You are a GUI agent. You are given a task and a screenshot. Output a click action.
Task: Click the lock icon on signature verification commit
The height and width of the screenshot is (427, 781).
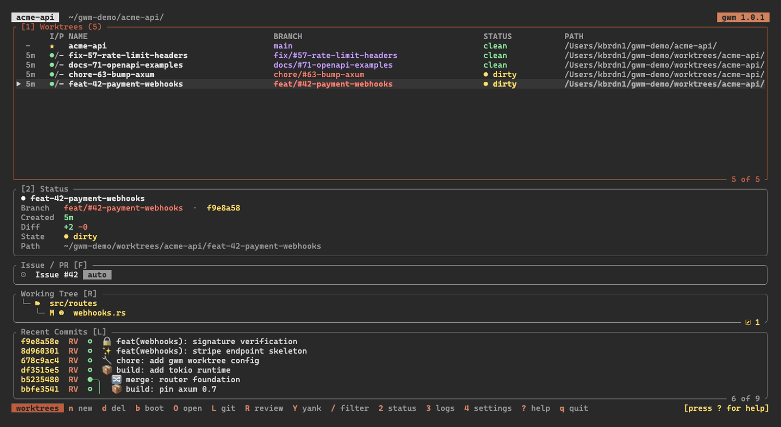pyautogui.click(x=107, y=342)
